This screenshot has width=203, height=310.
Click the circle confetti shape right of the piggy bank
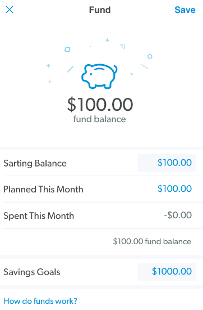coord(150,57)
